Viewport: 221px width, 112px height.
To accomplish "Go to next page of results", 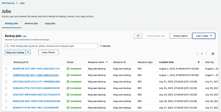I will pos(206,54).
